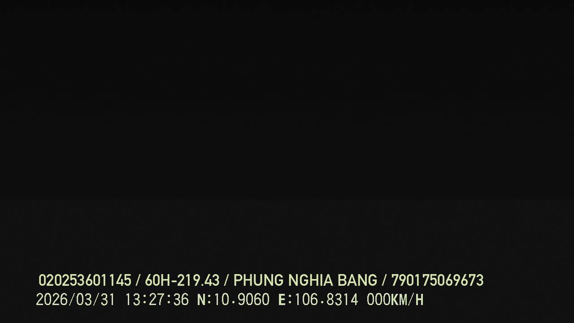Viewport: 574px width, 323px height.
Task: Click the speed reading 000
Action: coord(378,300)
